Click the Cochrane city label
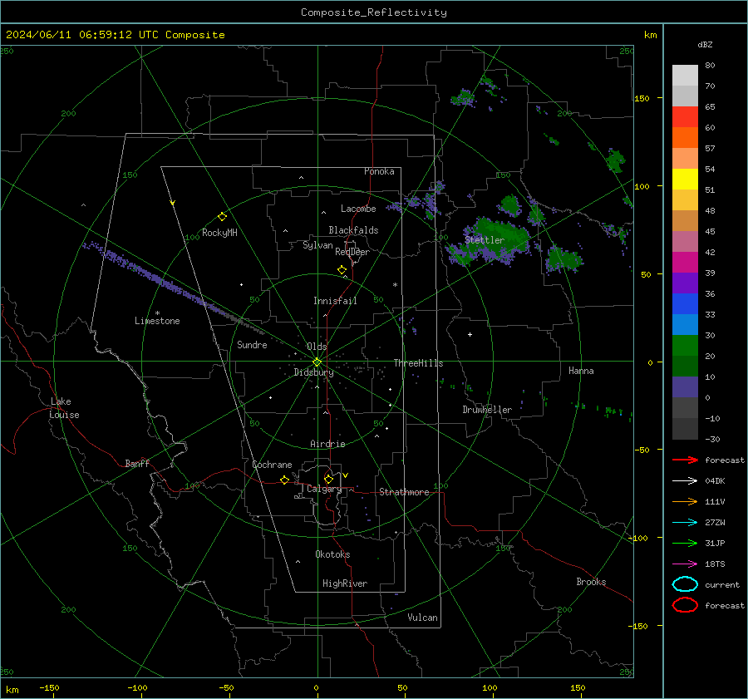 (272, 465)
